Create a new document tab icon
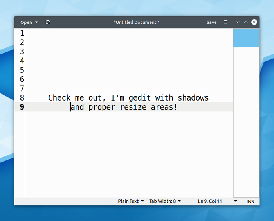274x221 pixels. point(48,22)
